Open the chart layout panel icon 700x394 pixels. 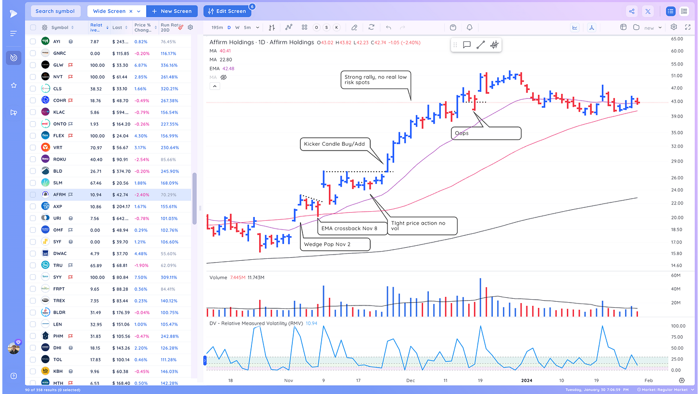pos(623,27)
